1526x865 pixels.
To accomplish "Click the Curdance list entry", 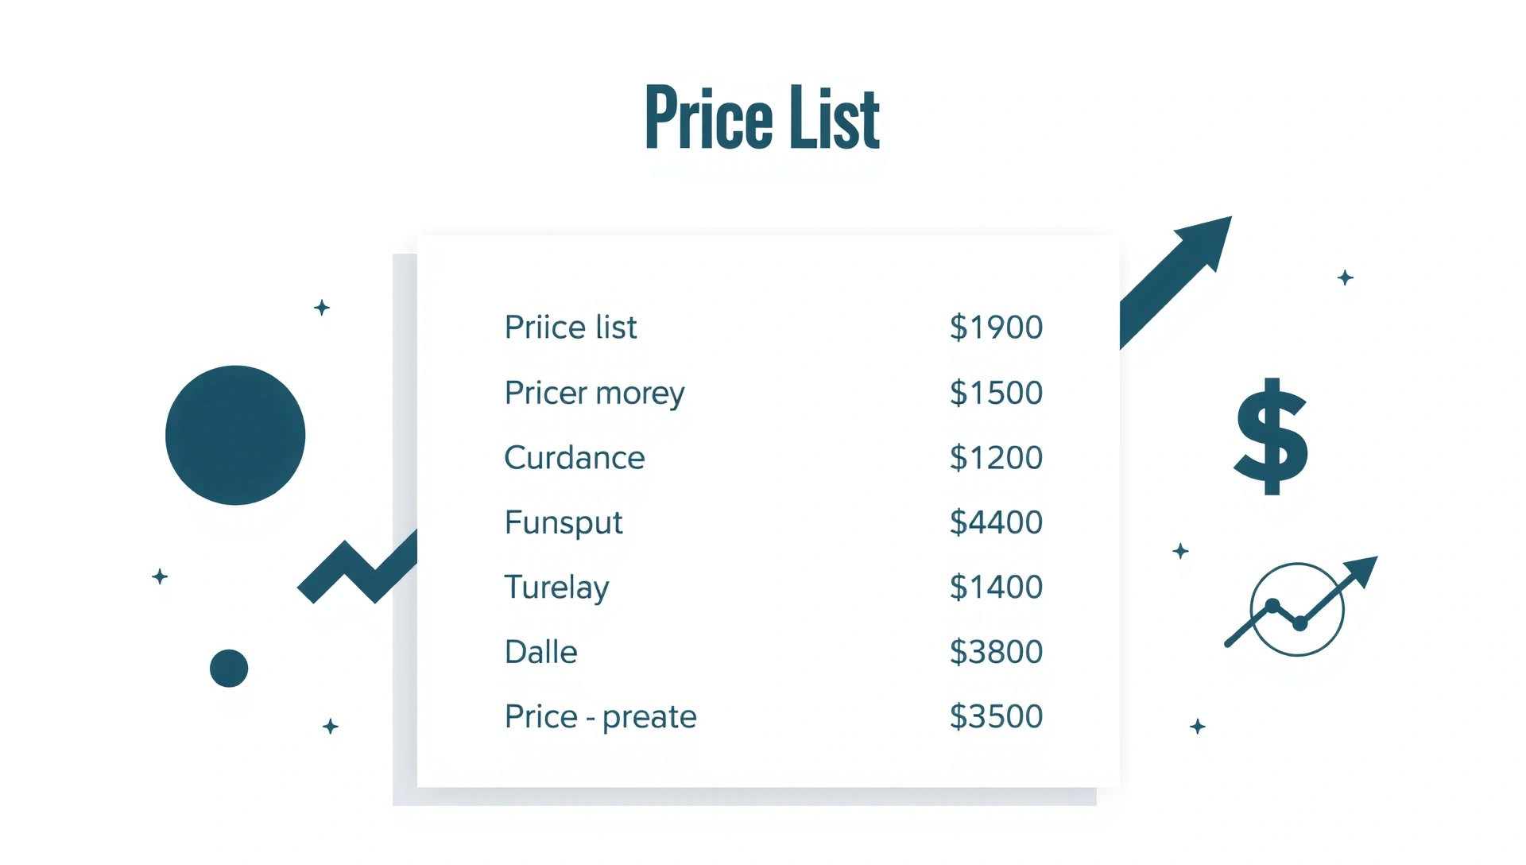I will coord(575,458).
